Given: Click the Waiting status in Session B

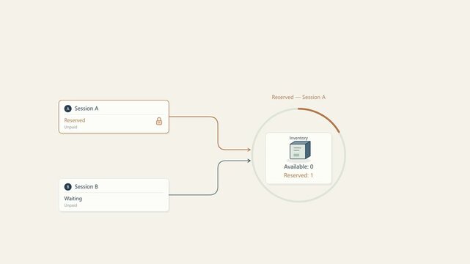Looking at the screenshot, I should (x=73, y=199).
